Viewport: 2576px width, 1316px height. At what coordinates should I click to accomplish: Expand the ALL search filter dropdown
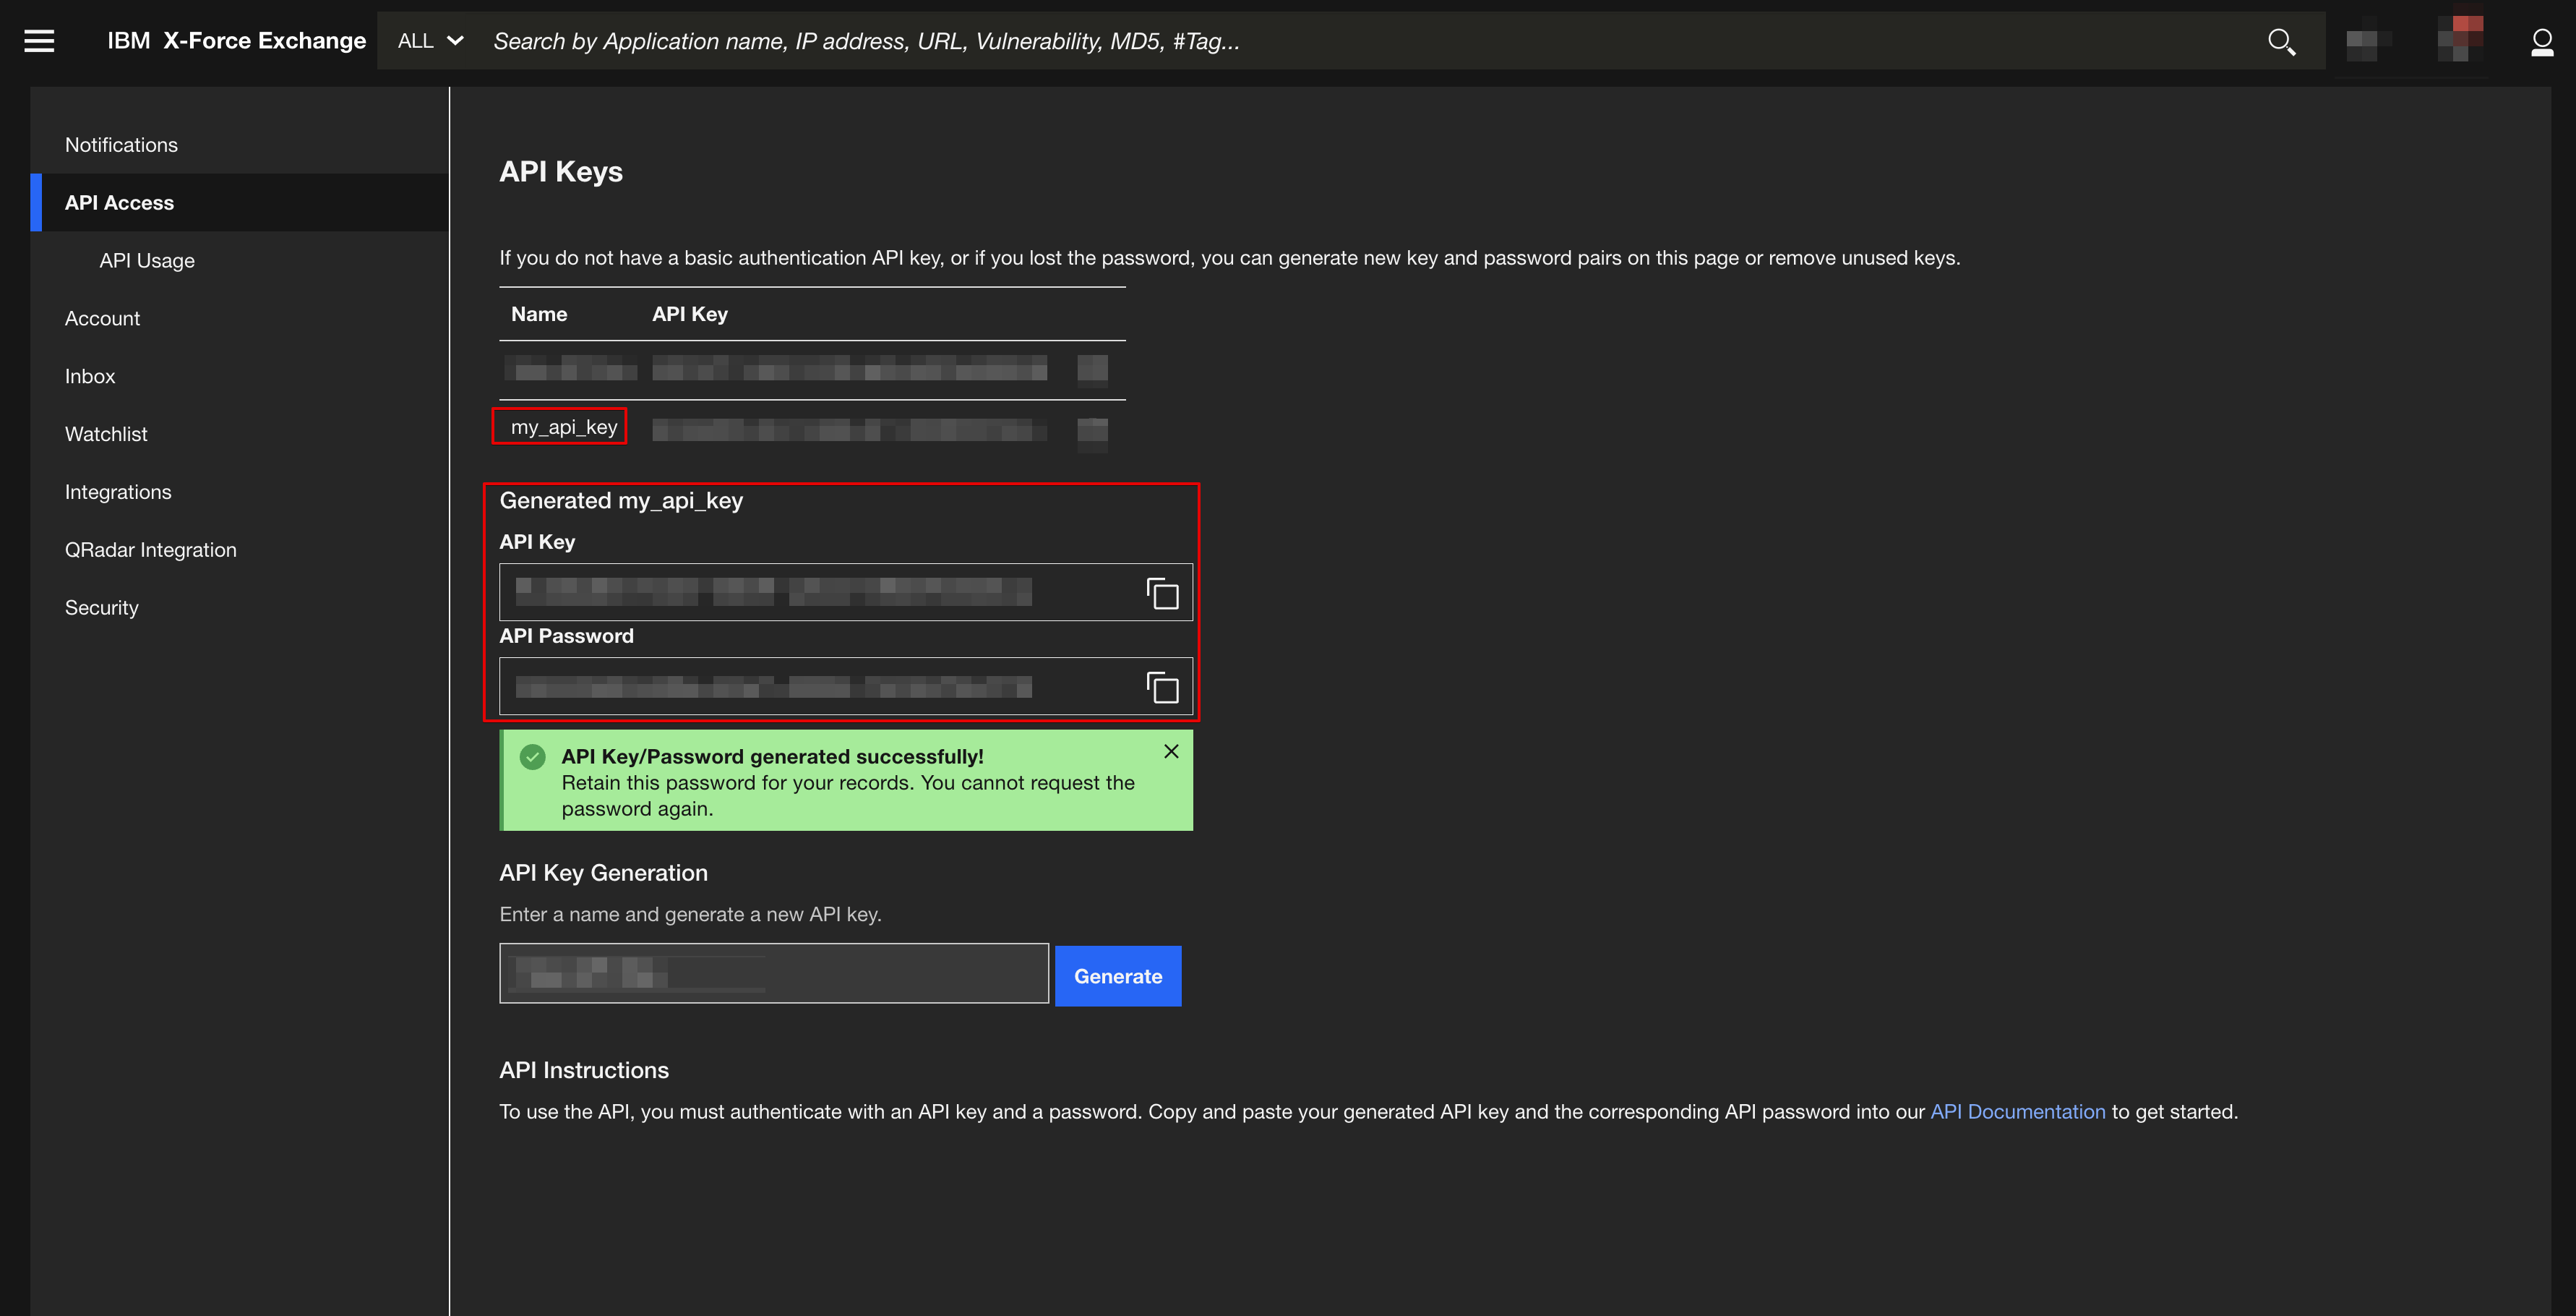coord(430,41)
